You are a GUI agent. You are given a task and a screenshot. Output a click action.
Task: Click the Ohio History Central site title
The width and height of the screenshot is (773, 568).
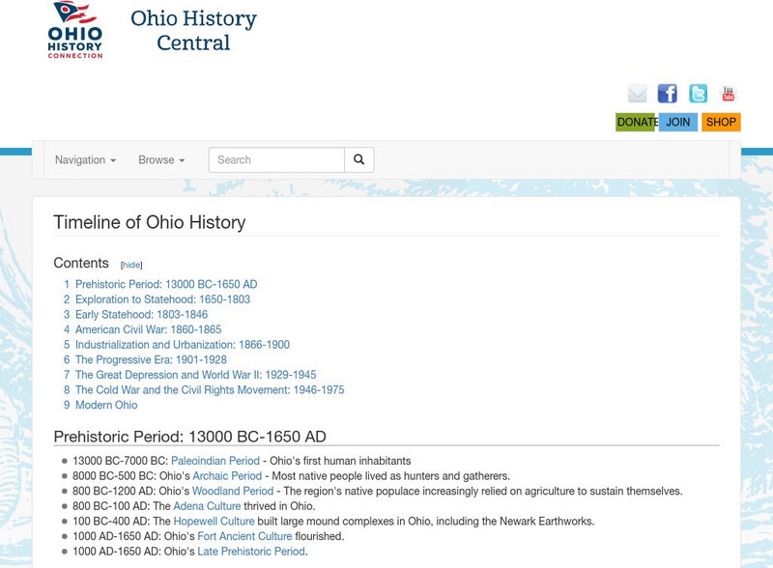189,31
